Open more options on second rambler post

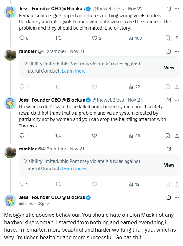177,149
